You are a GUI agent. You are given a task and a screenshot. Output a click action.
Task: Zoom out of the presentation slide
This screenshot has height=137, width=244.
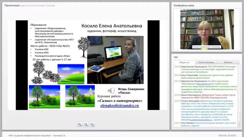86,124
